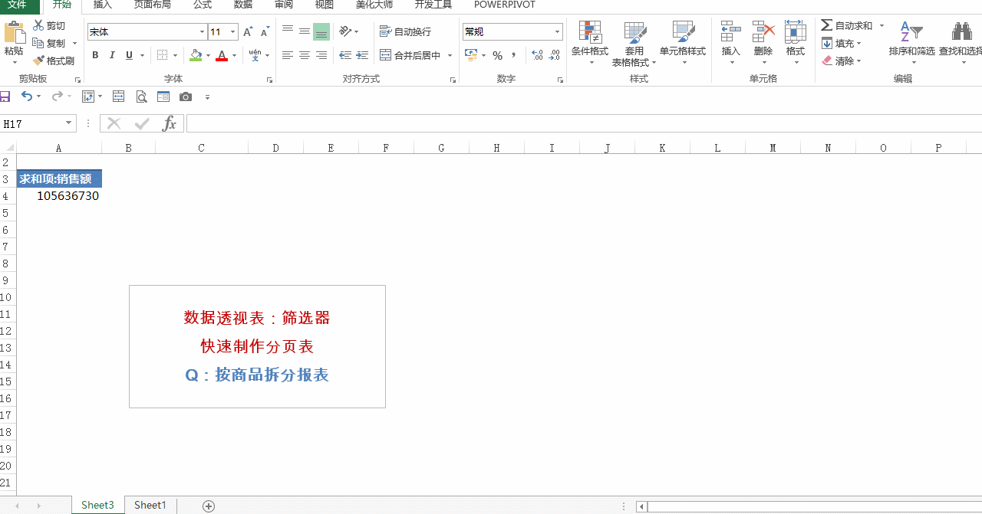Click the Sort and Filter (排序和筛选) icon
The height and width of the screenshot is (514, 982).
point(911,41)
